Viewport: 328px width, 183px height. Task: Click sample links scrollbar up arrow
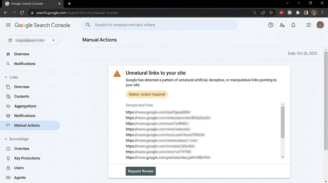click(x=283, y=104)
